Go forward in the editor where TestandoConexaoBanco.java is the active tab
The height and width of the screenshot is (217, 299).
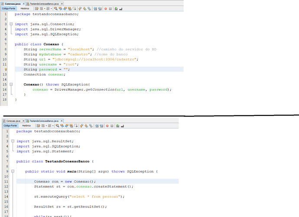coord(49,126)
